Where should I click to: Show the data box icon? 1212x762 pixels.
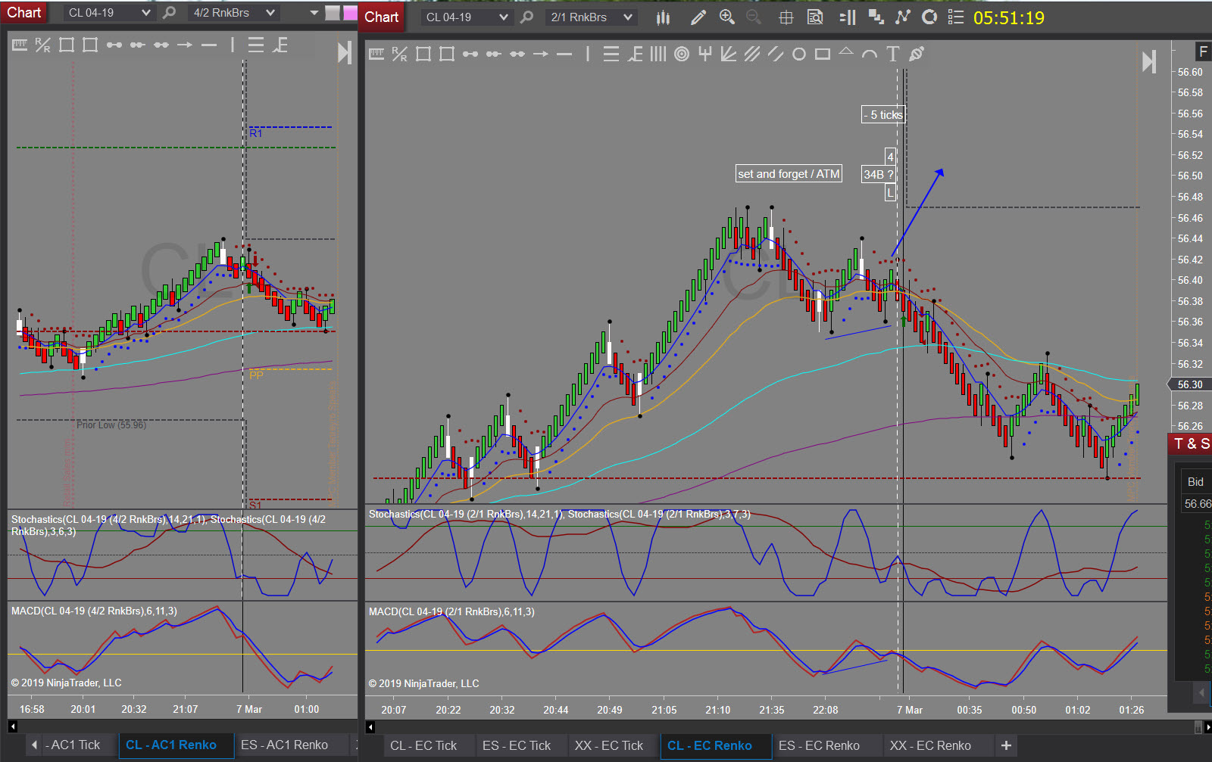(815, 17)
